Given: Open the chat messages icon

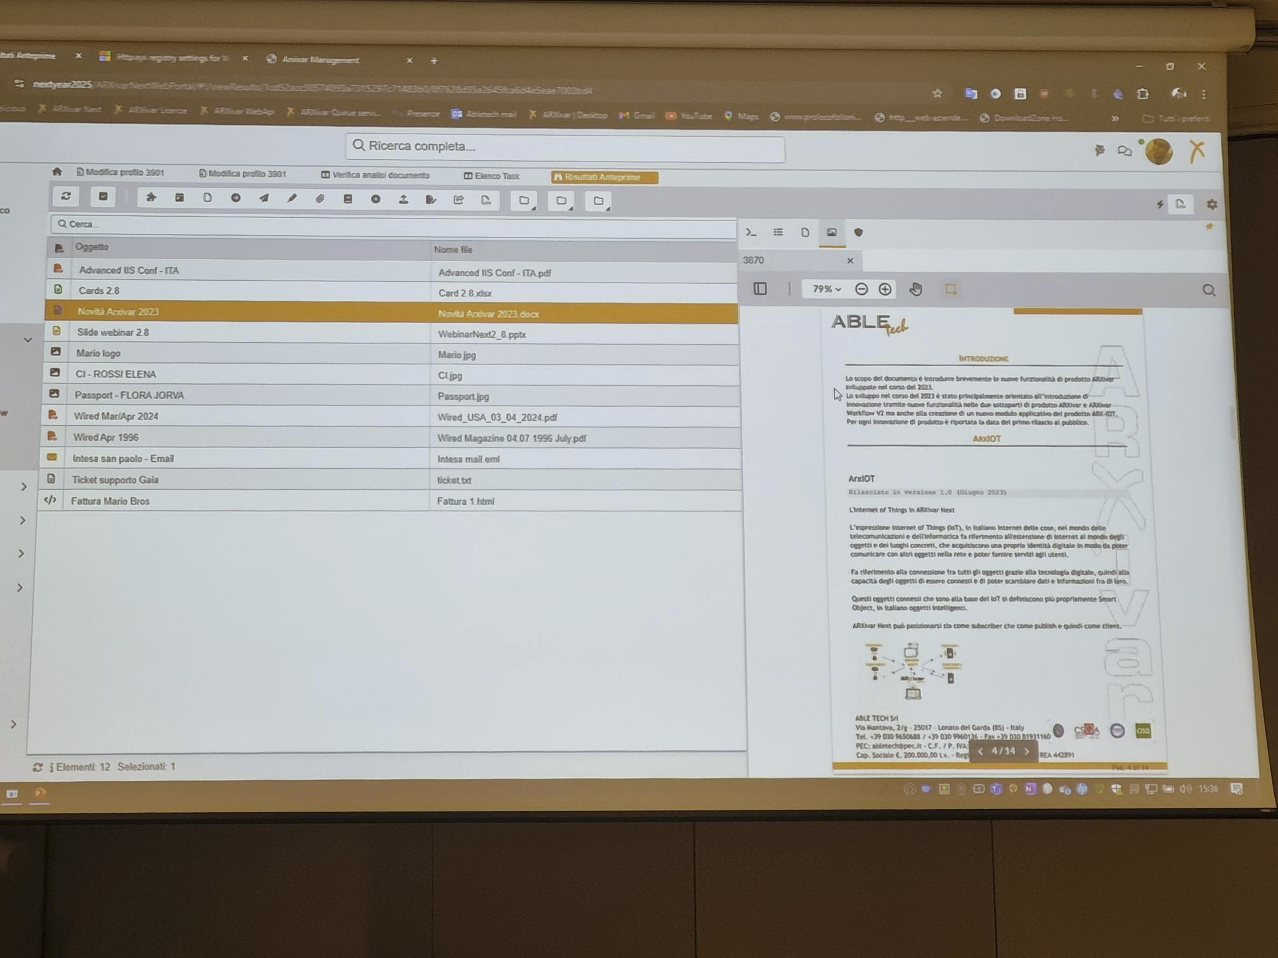Looking at the screenshot, I should tap(1125, 151).
